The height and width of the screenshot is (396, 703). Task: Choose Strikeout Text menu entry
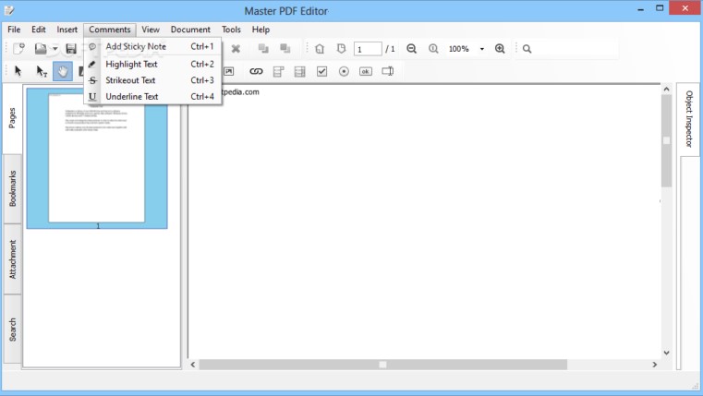pyautogui.click(x=152, y=80)
